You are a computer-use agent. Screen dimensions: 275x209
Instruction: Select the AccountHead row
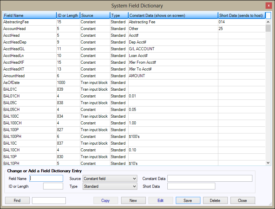click(134, 29)
